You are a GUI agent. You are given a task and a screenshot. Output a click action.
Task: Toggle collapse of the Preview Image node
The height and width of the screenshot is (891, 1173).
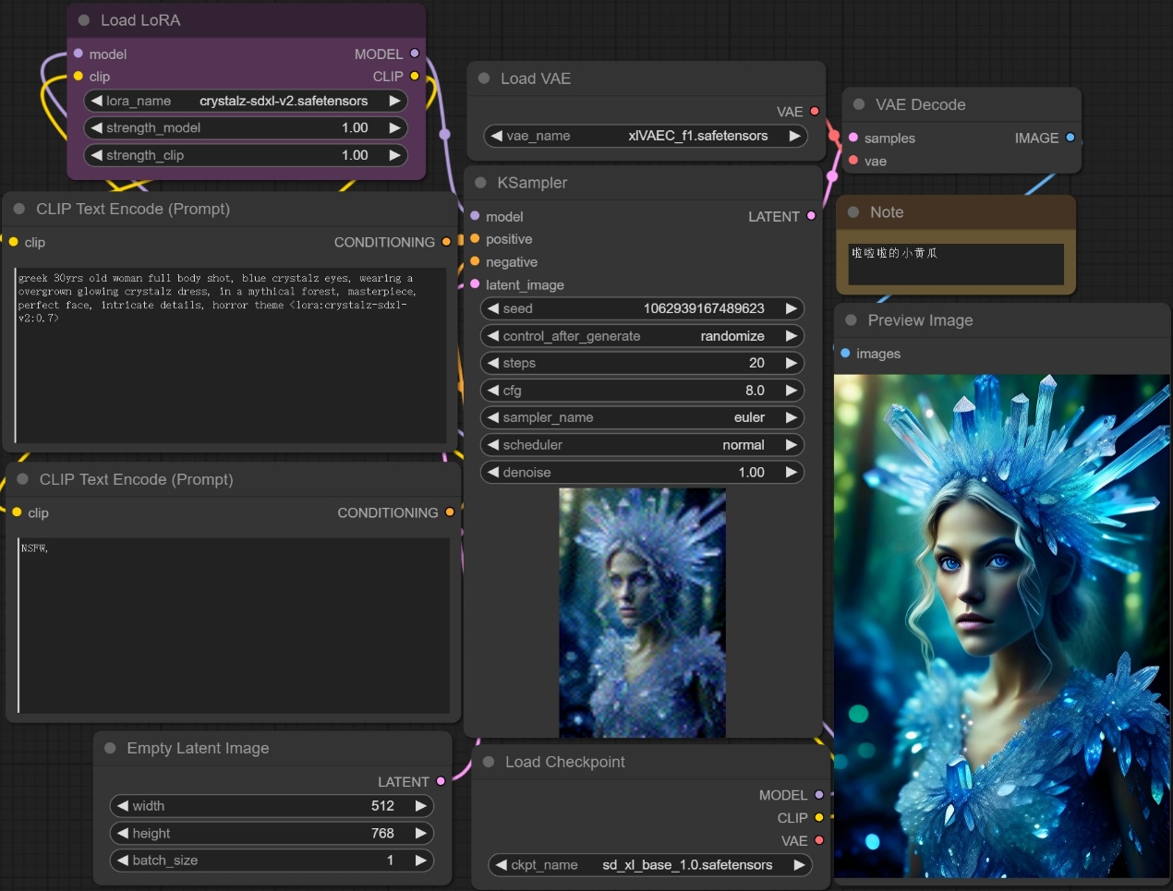(851, 320)
